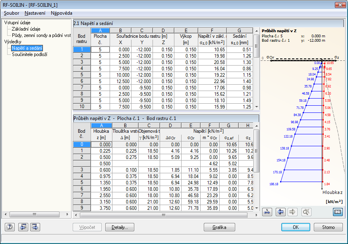Click the blue back arrow under graph
348x244 pixels.
[x=280, y=212]
